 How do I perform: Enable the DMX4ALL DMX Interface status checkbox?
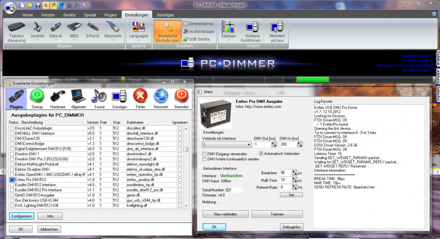click(12, 133)
